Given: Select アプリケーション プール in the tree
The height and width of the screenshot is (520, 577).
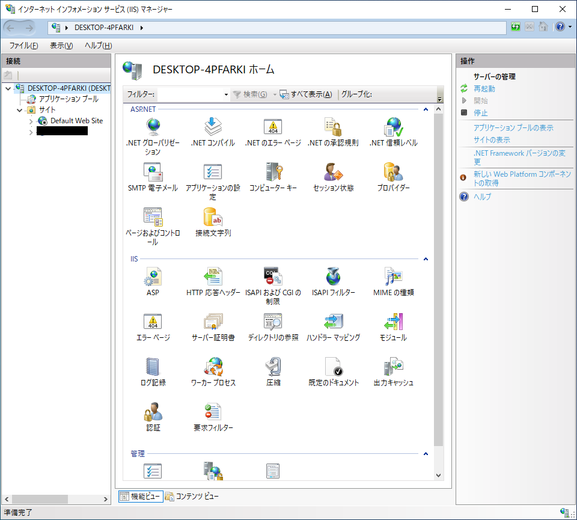Looking at the screenshot, I should coord(66,99).
